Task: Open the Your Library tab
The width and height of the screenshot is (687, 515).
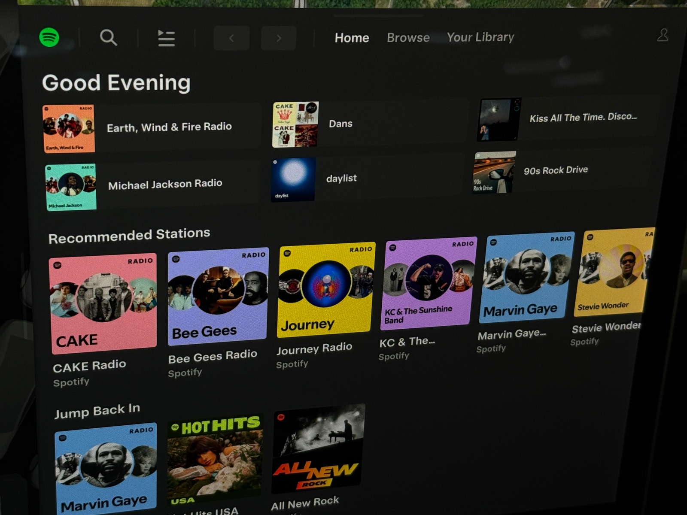Action: point(480,37)
